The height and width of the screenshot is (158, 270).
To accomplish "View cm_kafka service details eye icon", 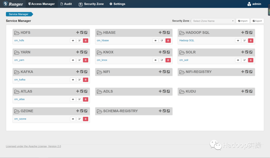I will pyautogui.click(x=73, y=80).
